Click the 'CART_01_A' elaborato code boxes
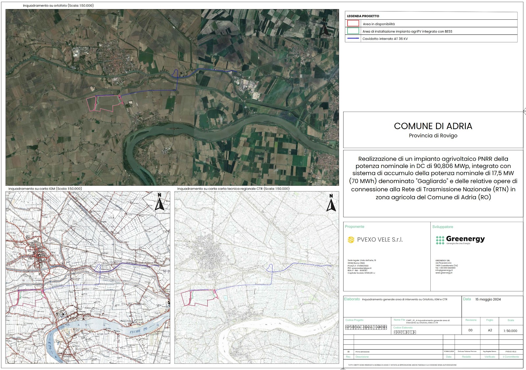The width and height of the screenshot is (526, 370). pyautogui.click(x=405, y=332)
